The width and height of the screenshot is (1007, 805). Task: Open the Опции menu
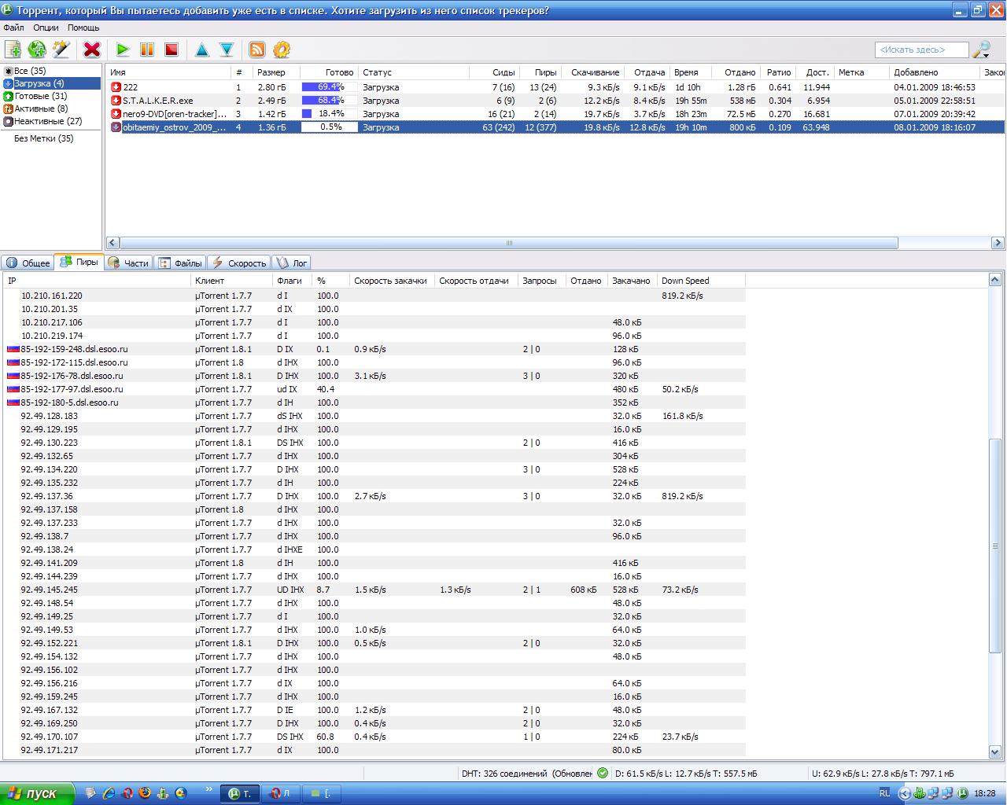[x=46, y=28]
